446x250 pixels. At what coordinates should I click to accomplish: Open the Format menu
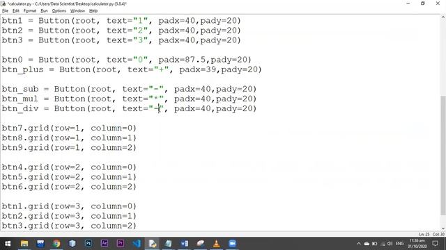coord(30,11)
